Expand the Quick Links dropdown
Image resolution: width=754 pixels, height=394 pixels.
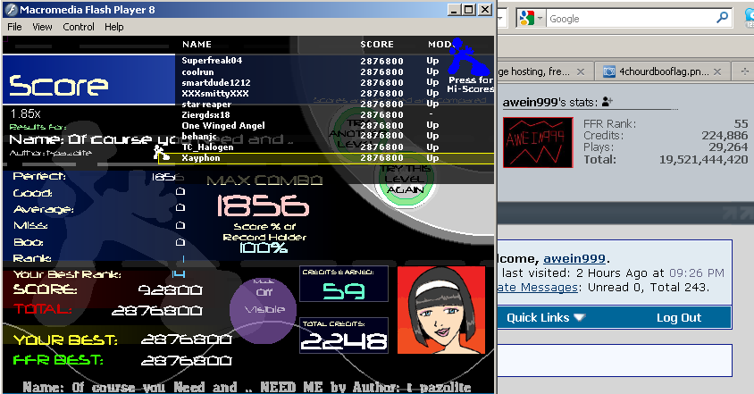546,317
